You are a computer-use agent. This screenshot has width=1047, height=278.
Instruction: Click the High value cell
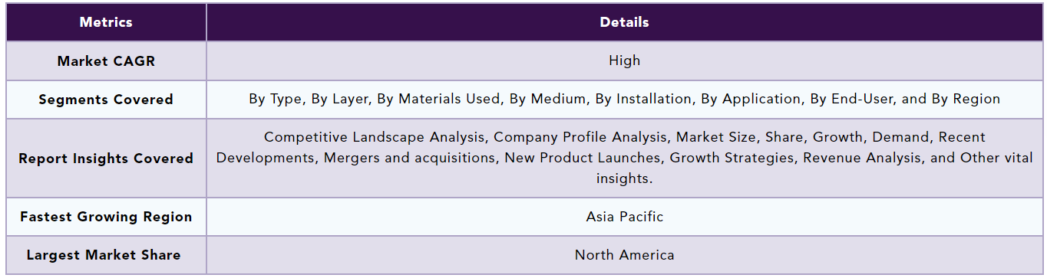point(624,61)
